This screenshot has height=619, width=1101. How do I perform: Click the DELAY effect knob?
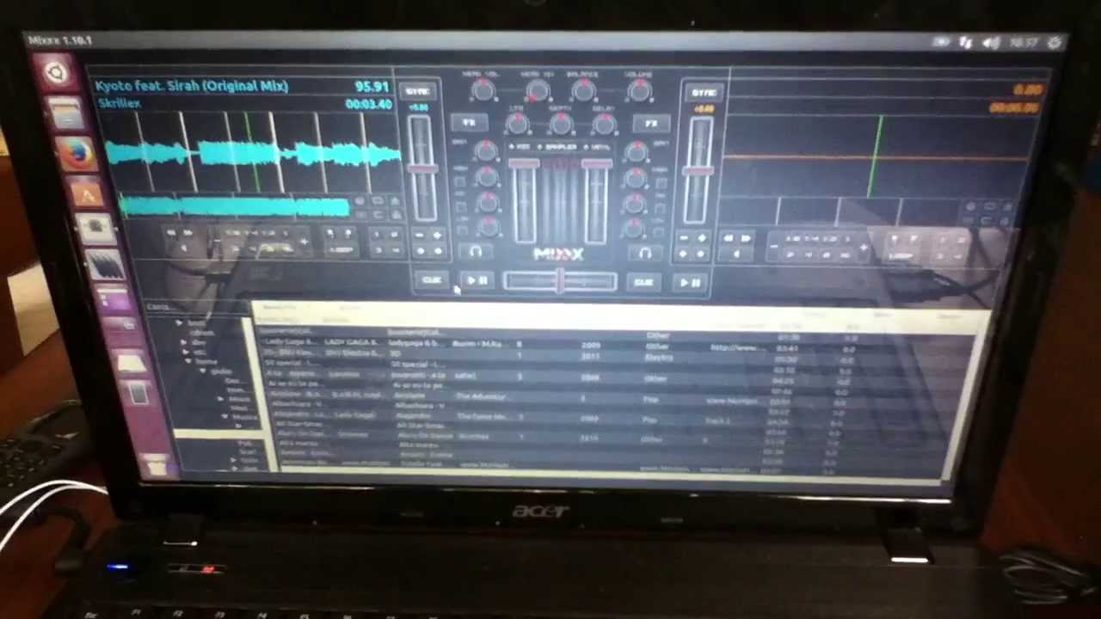[x=604, y=126]
